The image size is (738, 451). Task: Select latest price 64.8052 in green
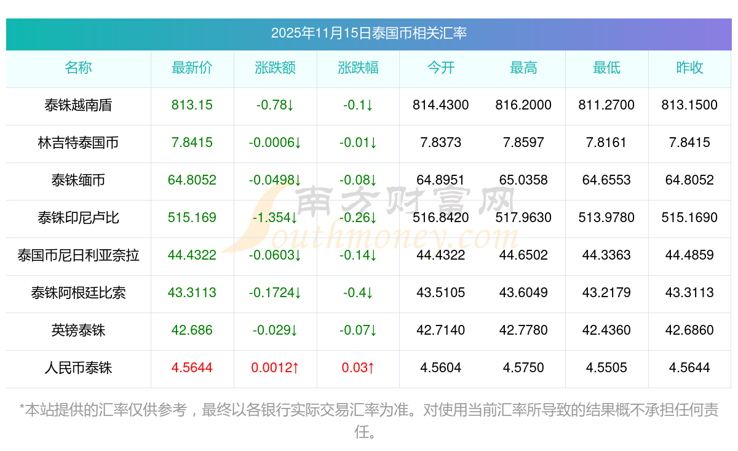click(x=192, y=180)
